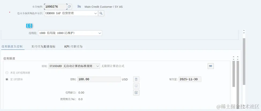Open search help beside business partner number

pos(69,7)
